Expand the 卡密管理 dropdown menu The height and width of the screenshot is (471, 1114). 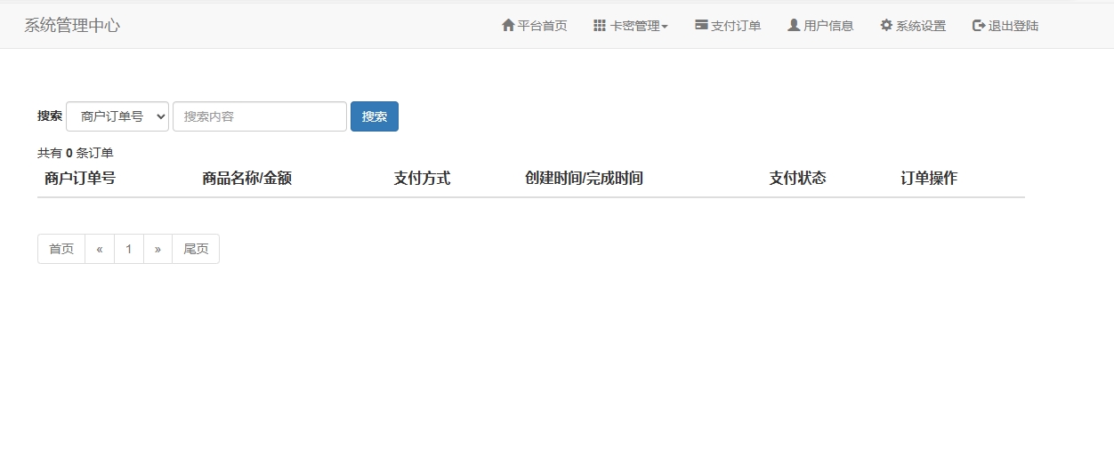tap(631, 26)
